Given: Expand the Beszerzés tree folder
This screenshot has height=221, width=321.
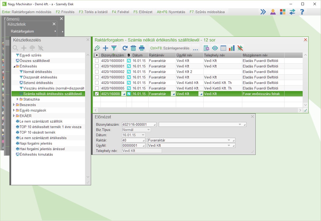Looking at the screenshot, I should click(14, 105).
